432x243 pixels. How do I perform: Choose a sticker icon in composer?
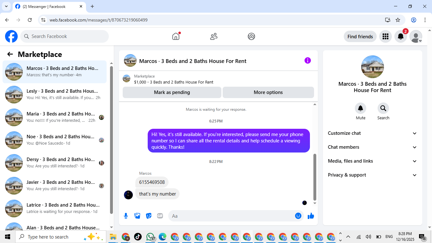tap(149, 216)
